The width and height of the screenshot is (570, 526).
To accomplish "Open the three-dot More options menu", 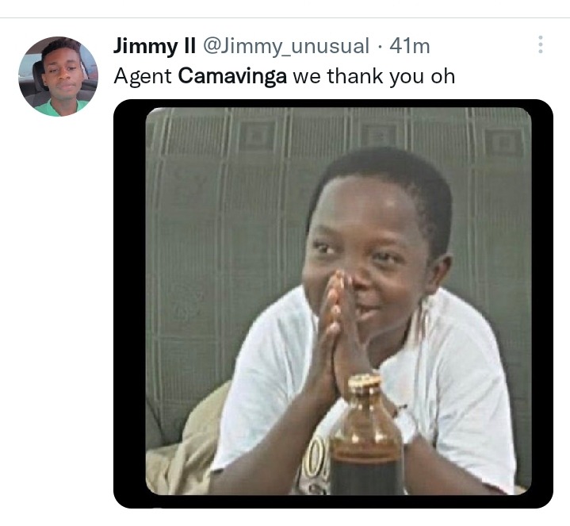I will click(540, 44).
